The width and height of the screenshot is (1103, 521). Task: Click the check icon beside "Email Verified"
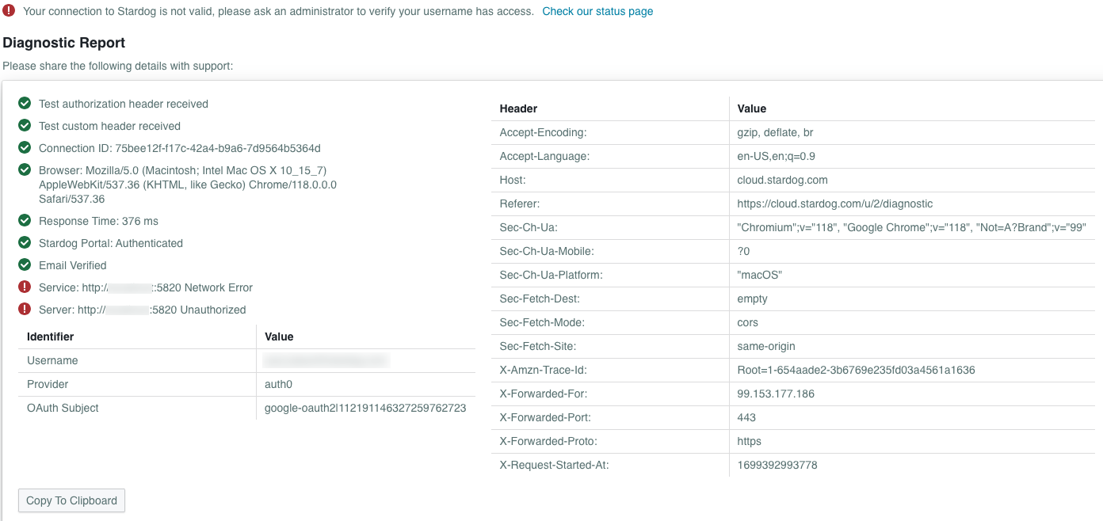click(x=24, y=264)
